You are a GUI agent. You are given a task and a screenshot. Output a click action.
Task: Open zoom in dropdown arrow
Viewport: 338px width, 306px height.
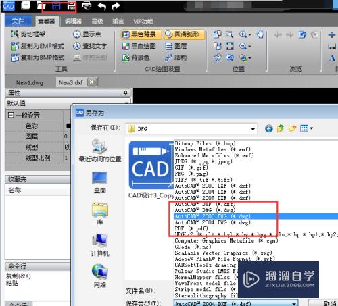tap(249, 34)
